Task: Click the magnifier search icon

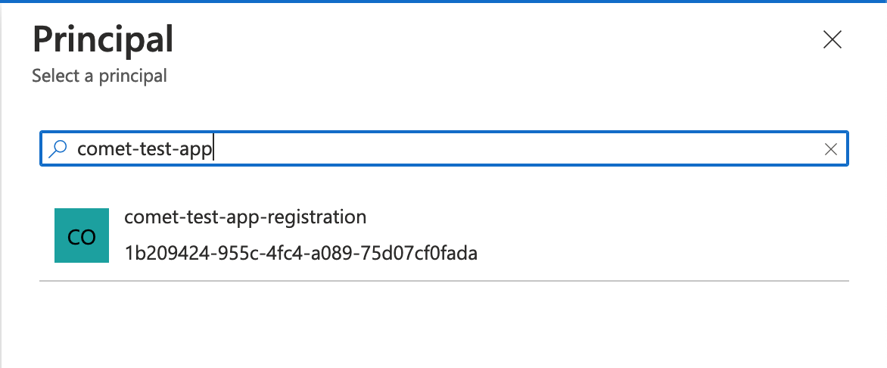Action: click(x=58, y=149)
